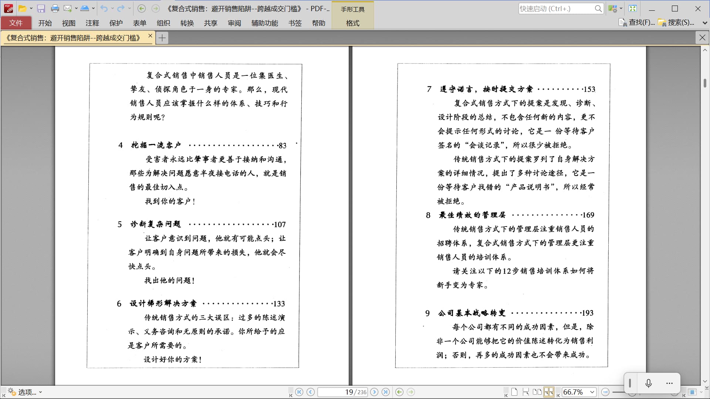Viewport: 710px width, 399px height.
Task: Switch to two pages layout
Action: click(537, 392)
